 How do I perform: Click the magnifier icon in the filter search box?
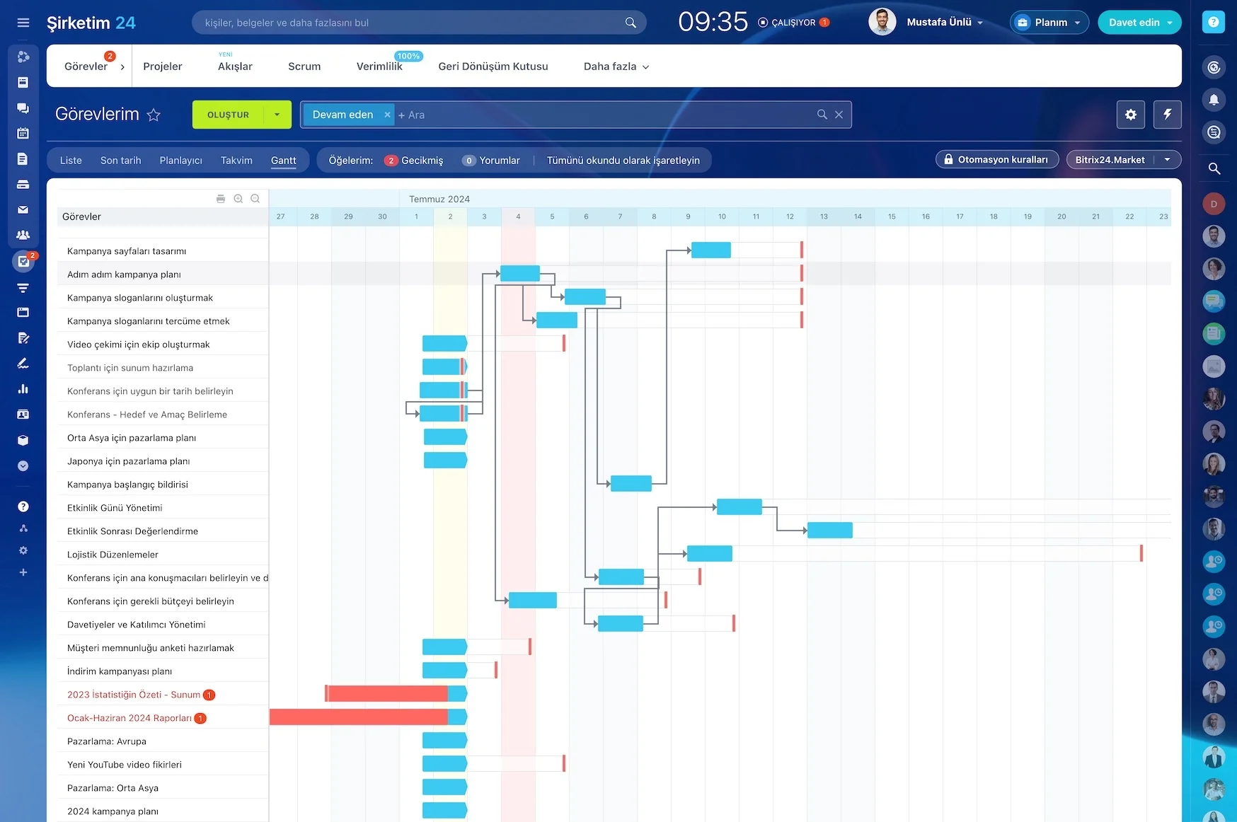[x=822, y=115]
